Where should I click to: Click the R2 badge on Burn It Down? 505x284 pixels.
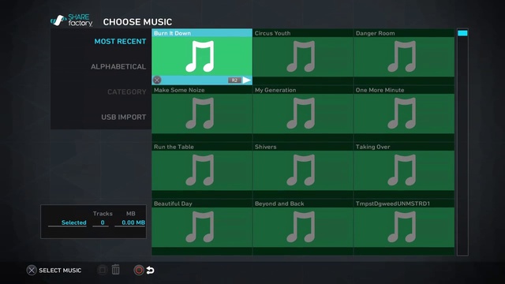[x=234, y=80]
